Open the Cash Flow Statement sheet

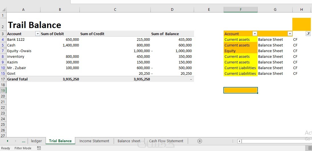166,141
